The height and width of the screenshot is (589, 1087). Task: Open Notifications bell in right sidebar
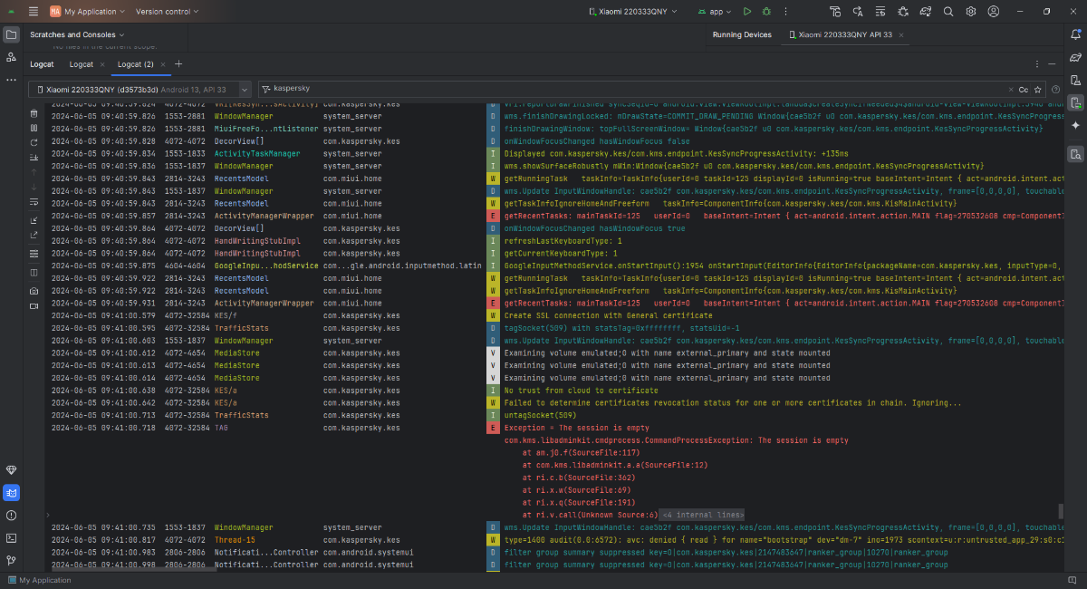click(1074, 34)
